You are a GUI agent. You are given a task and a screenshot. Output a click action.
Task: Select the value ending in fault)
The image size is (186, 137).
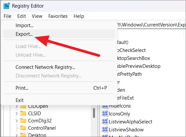[123, 42]
